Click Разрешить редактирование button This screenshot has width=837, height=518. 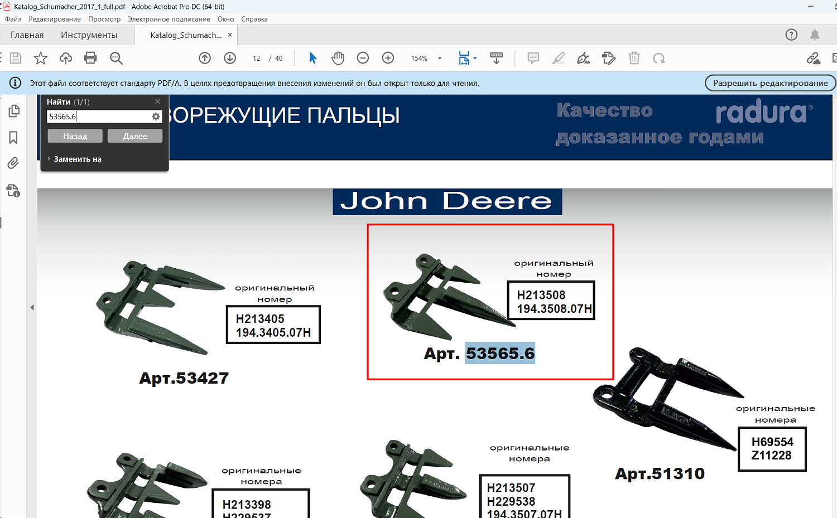[771, 83]
